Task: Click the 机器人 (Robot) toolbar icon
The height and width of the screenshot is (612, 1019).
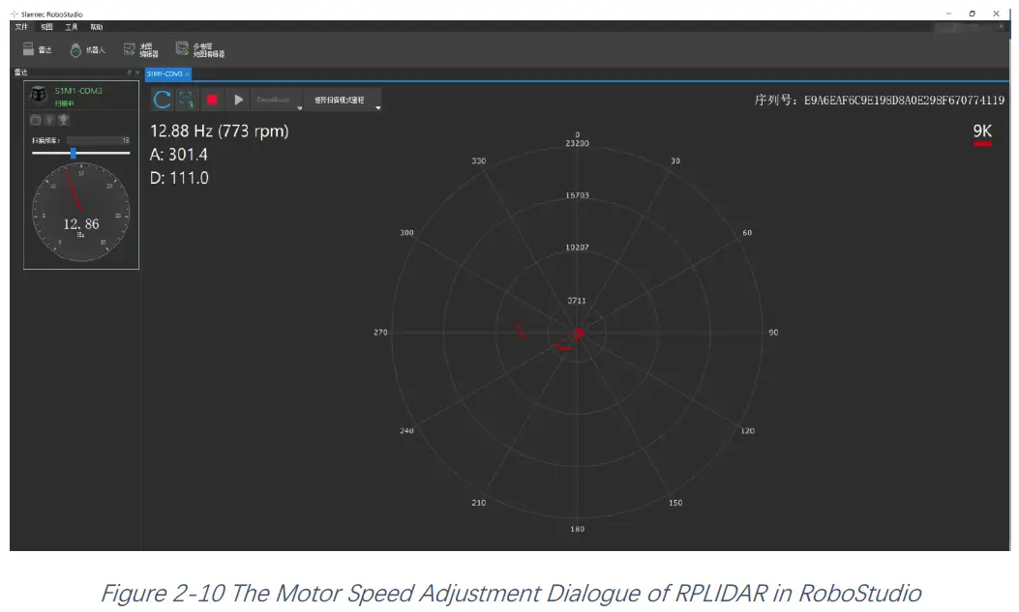Action: 87,50
